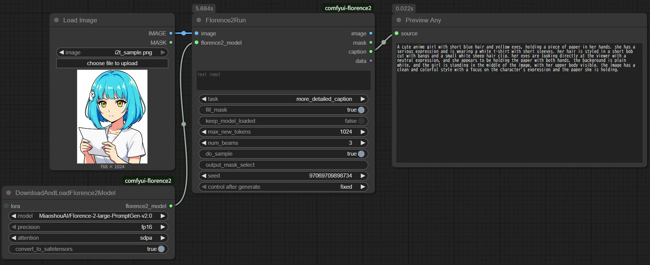Click the midpoint dot on the IMAGE link
This screenshot has height=265, width=650.
coord(184,33)
